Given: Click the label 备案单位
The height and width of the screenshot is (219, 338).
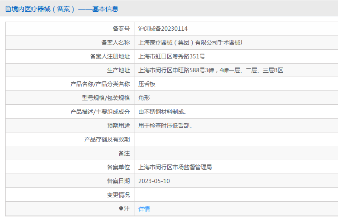Looking at the screenshot, I should pos(118,167).
